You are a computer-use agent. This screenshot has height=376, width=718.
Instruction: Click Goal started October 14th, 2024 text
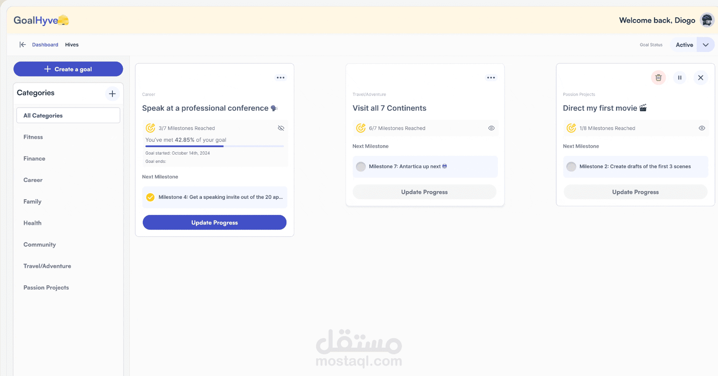coord(178,153)
